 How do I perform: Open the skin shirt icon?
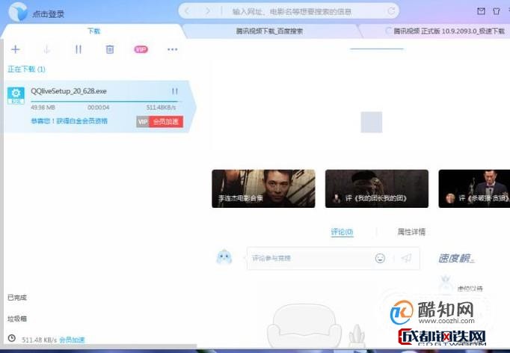497,11
